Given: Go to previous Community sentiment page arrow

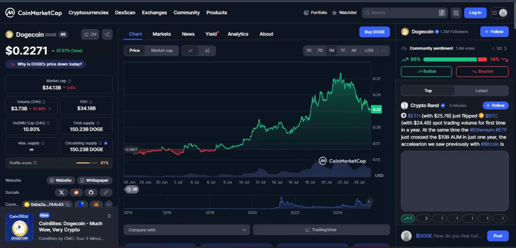Looking at the screenshot, I should [x=493, y=49].
